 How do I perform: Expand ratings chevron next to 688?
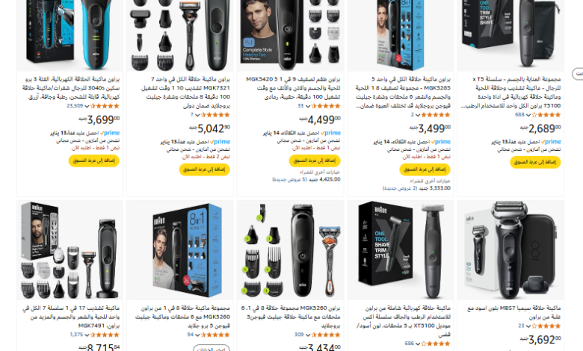[x=528, y=115]
